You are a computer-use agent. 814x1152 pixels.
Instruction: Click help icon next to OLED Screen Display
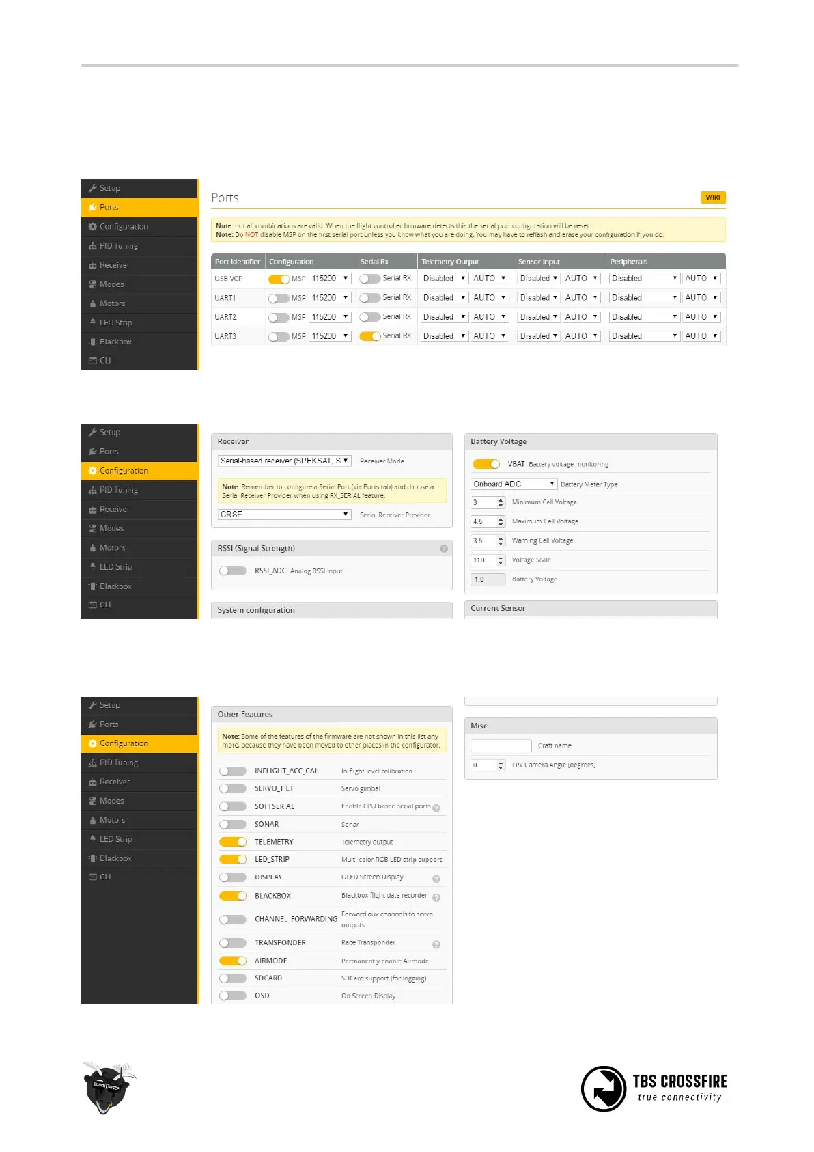click(x=436, y=879)
